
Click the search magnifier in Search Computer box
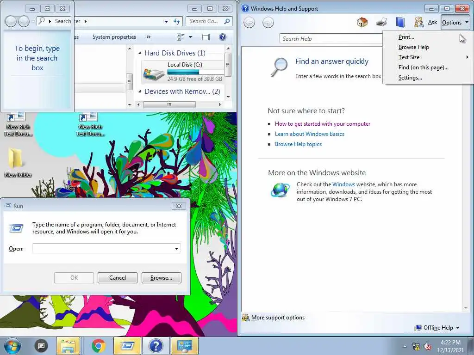click(227, 21)
